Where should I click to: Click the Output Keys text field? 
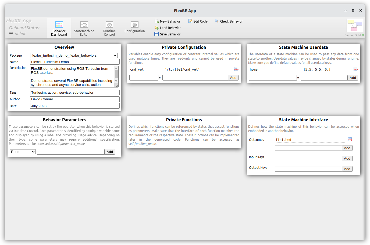point(308,169)
